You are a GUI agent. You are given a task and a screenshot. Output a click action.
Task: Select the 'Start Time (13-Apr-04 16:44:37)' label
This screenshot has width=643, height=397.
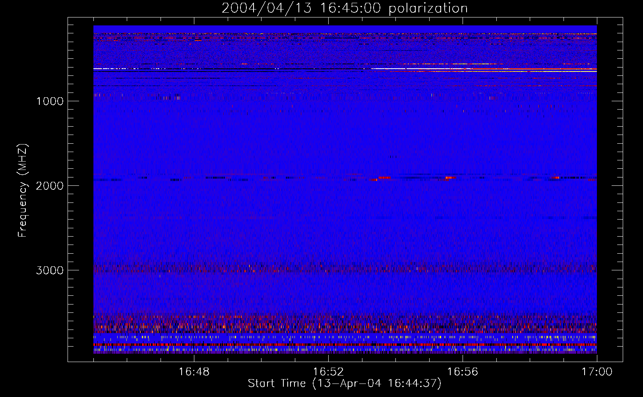click(x=345, y=384)
